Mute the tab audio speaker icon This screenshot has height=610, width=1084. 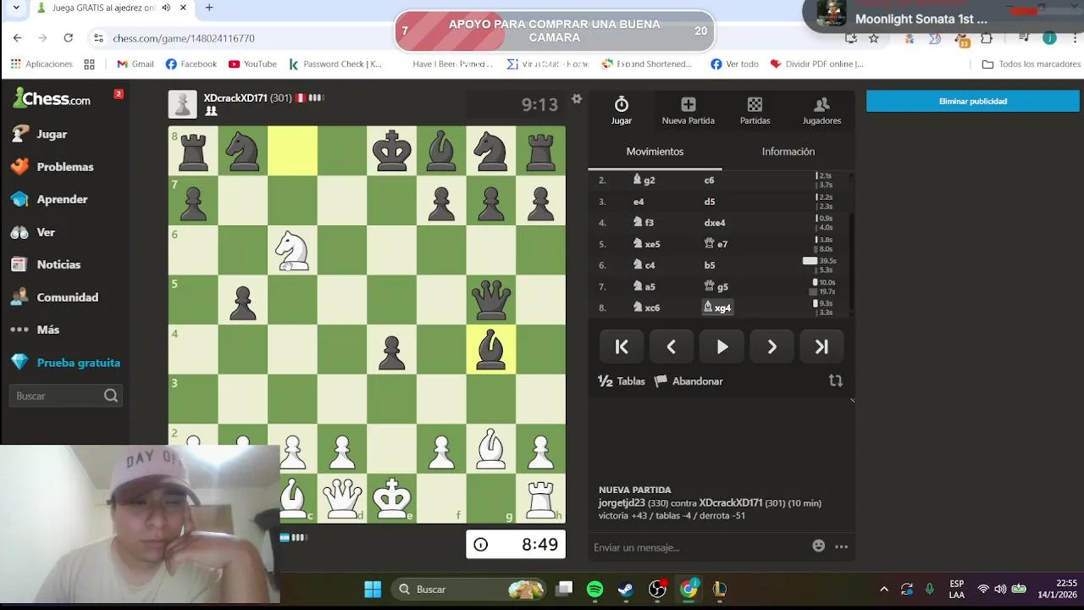click(x=166, y=8)
